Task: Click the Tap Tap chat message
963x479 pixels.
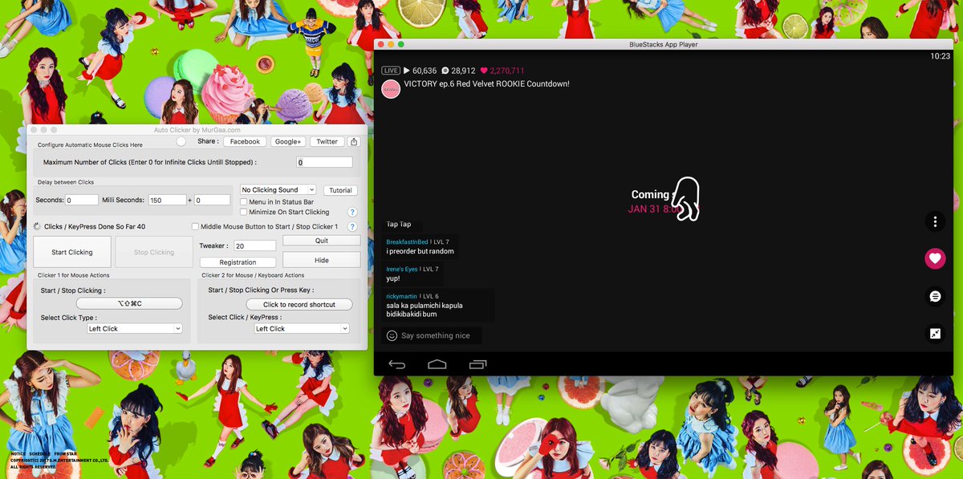Action: pos(399,224)
